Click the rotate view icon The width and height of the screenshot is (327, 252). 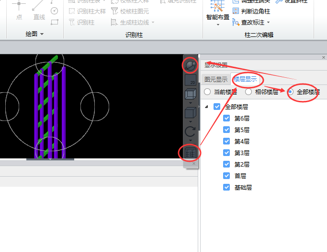(190, 132)
